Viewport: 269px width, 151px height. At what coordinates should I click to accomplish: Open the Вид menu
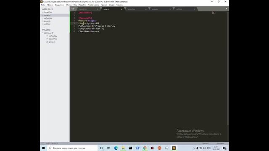(x=75, y=5)
